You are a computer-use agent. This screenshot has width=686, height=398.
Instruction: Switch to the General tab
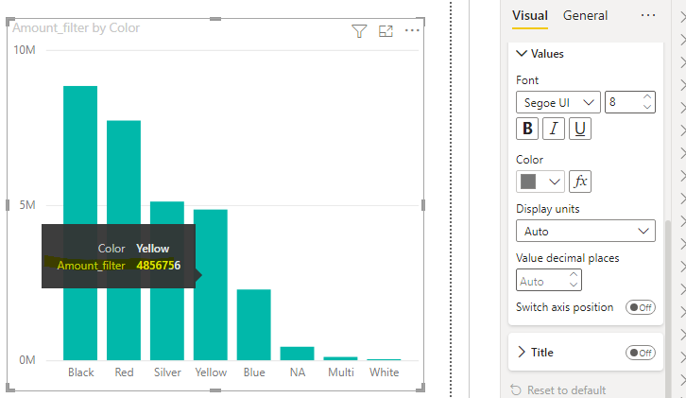tap(585, 16)
